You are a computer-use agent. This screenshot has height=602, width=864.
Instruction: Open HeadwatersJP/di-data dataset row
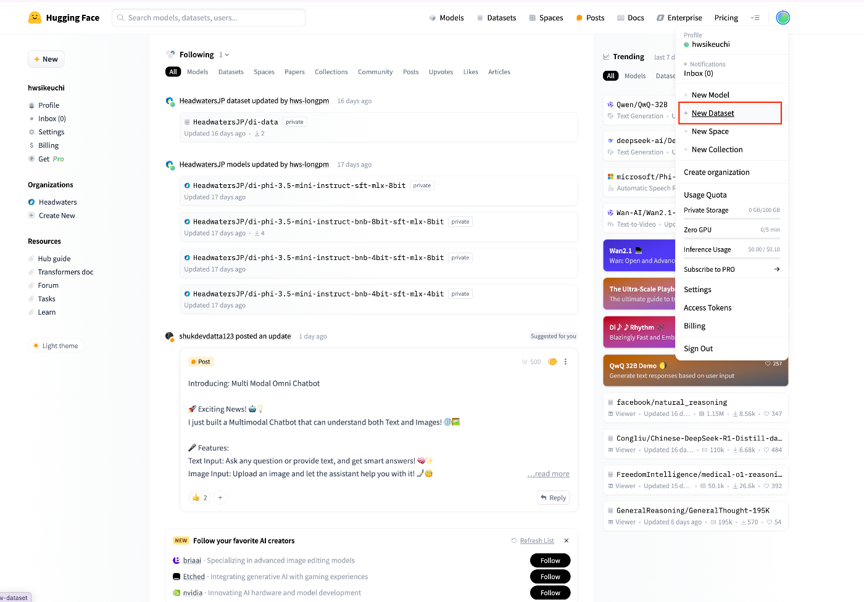click(378, 128)
